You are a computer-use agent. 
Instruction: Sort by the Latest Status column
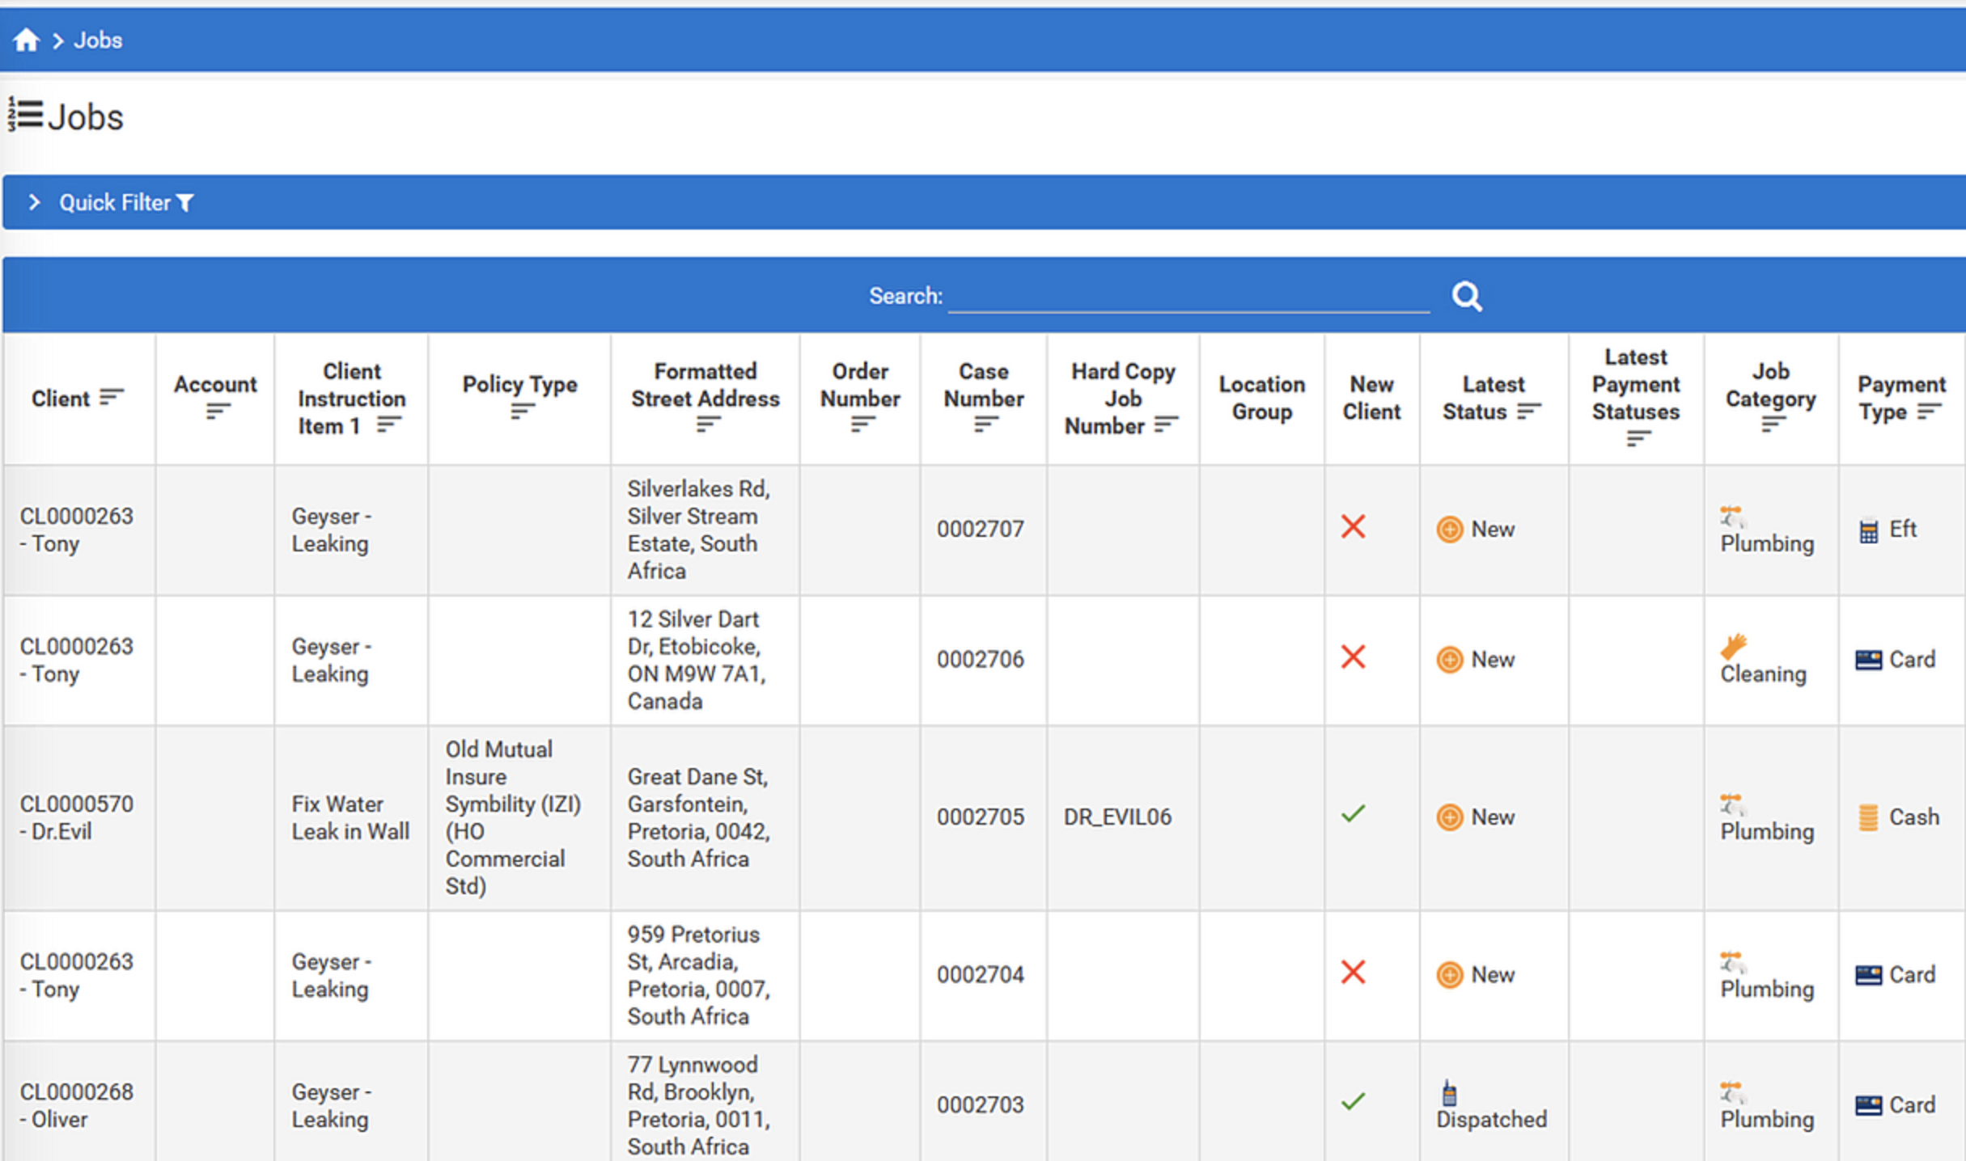point(1527,412)
